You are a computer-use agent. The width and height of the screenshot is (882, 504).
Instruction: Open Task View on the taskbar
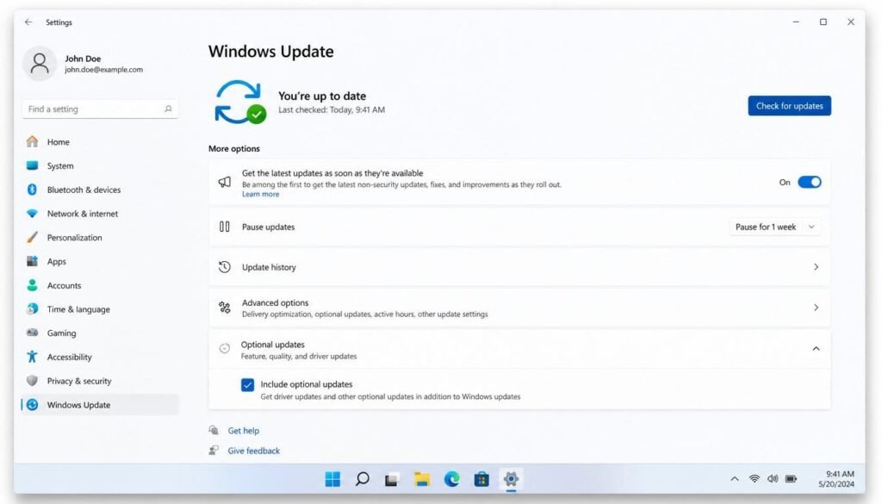point(392,479)
